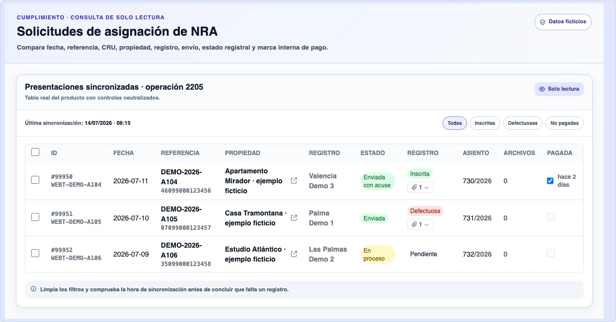
Task: Sort by FECHA column header
Action: click(x=123, y=153)
